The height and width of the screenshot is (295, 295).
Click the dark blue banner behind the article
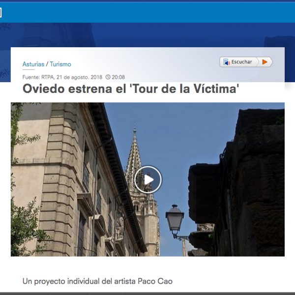coord(147,35)
